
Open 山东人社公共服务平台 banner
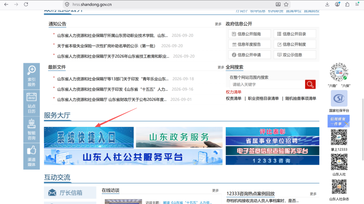pyautogui.click(x=133, y=157)
